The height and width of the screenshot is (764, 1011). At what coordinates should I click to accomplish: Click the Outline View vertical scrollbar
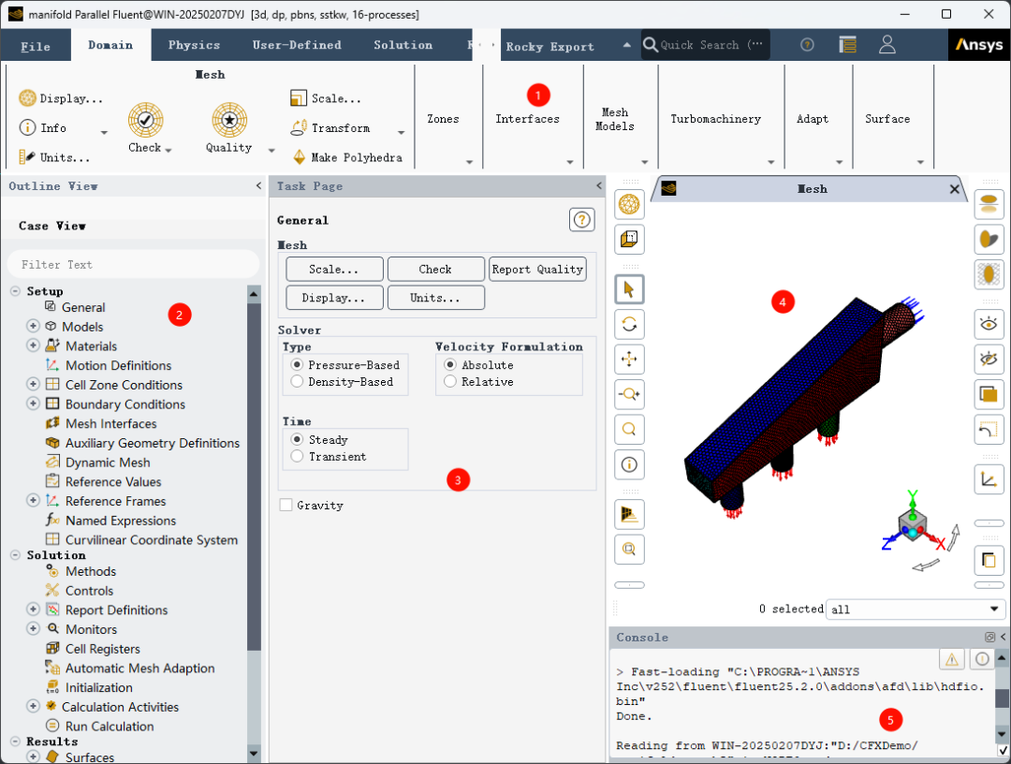pos(254,468)
